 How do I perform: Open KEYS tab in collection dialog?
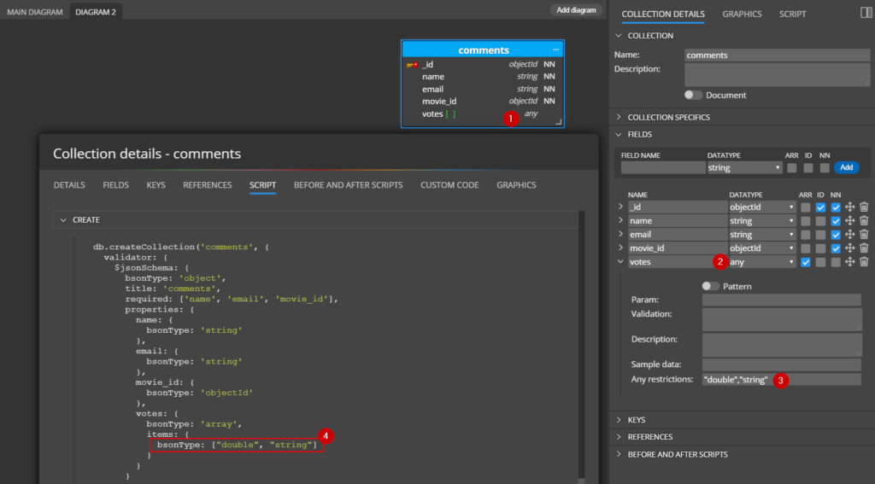coord(156,185)
